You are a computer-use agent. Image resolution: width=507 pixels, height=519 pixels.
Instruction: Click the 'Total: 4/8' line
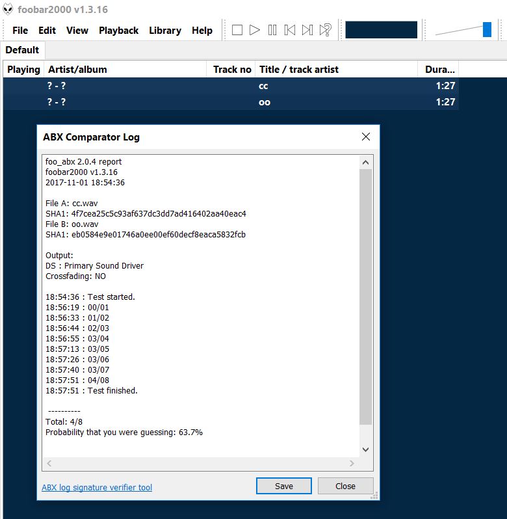(x=64, y=421)
